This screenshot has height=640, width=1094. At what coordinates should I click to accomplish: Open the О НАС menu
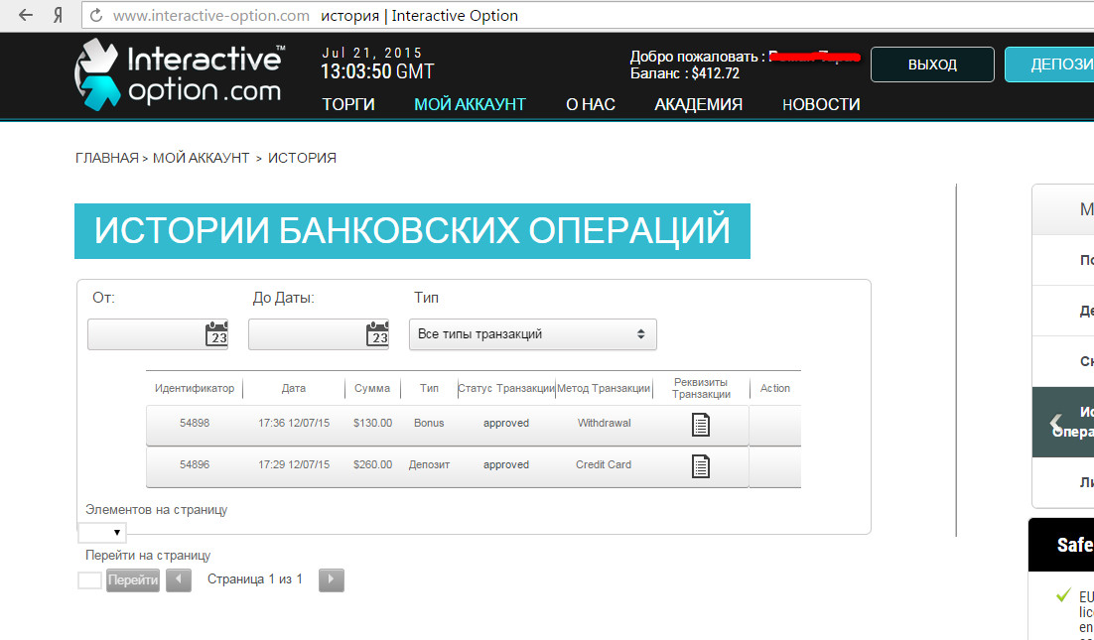(591, 104)
